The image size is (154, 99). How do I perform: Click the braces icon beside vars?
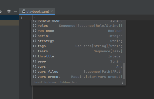pos(35,66)
